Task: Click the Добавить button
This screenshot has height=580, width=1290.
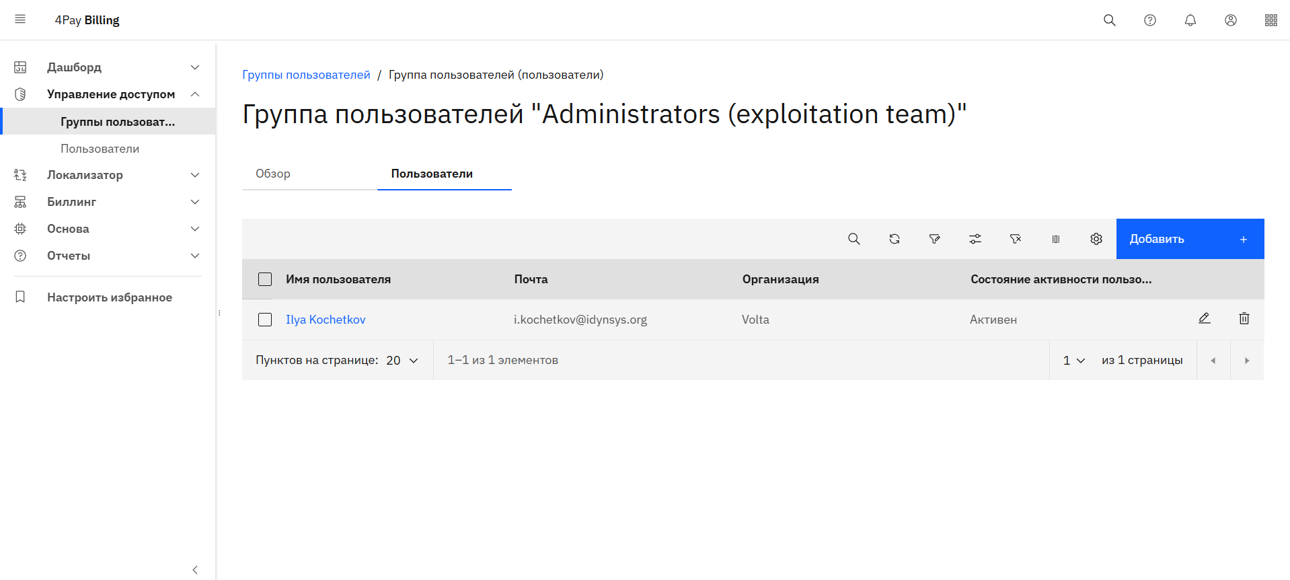Action: point(1189,239)
